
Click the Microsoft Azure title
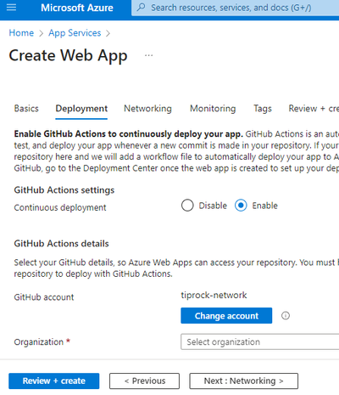pos(77,8)
